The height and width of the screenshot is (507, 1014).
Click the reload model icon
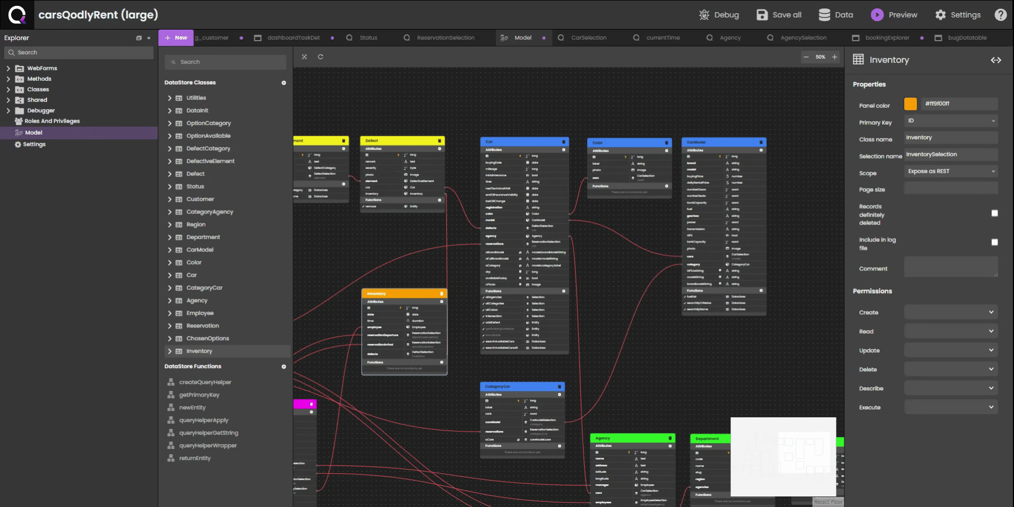click(320, 57)
